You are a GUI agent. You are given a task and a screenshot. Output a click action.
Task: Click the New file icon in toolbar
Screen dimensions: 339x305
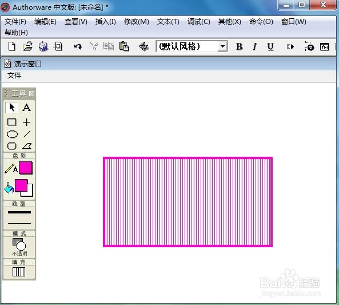12,46
